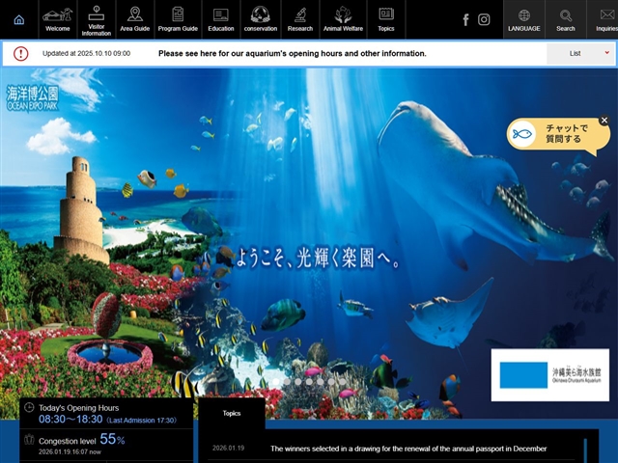Click the red alert exclamation icon
This screenshot has width=618, height=463.
coord(21,54)
